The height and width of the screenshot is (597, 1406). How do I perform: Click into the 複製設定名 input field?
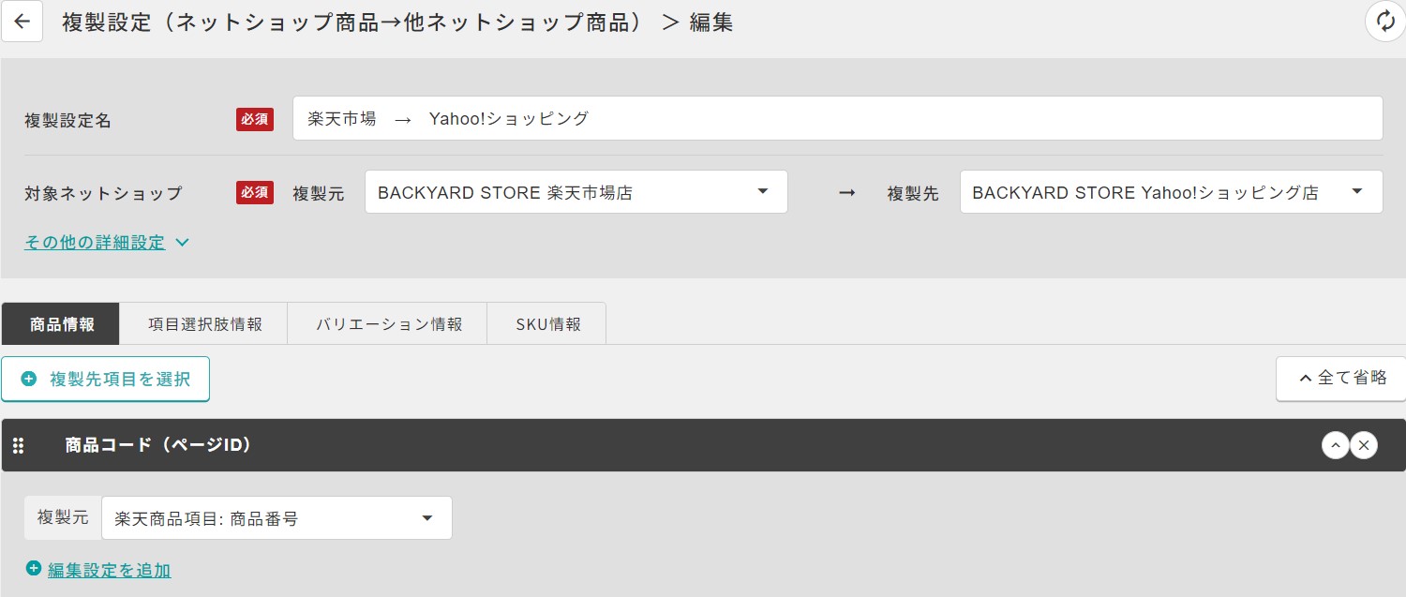[x=838, y=118]
